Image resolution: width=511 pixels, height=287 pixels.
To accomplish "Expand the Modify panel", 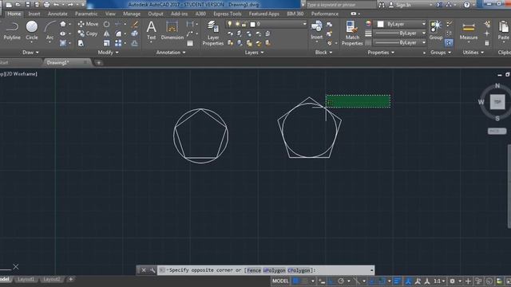I will (x=108, y=52).
